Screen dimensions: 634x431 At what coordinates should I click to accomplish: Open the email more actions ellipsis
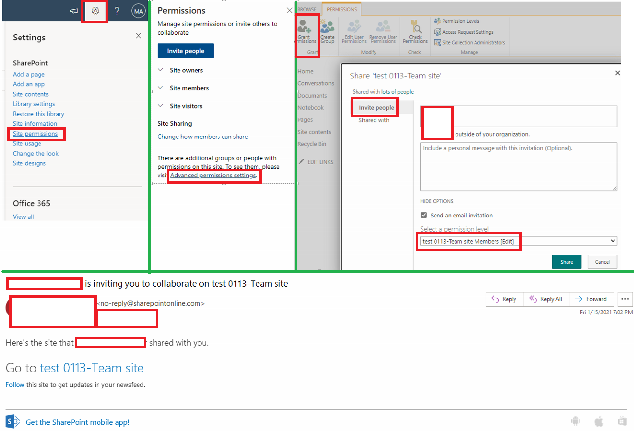point(625,299)
